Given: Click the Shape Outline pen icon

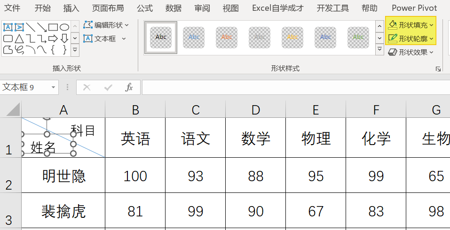Looking at the screenshot, I should pyautogui.click(x=392, y=38).
